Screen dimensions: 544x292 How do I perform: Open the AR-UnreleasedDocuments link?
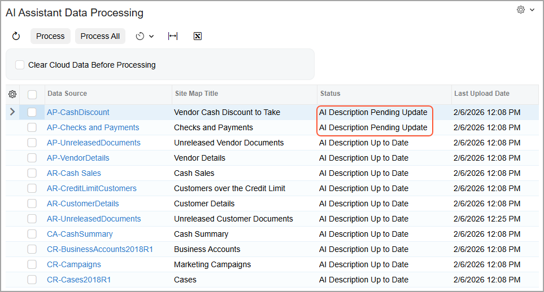[94, 219]
